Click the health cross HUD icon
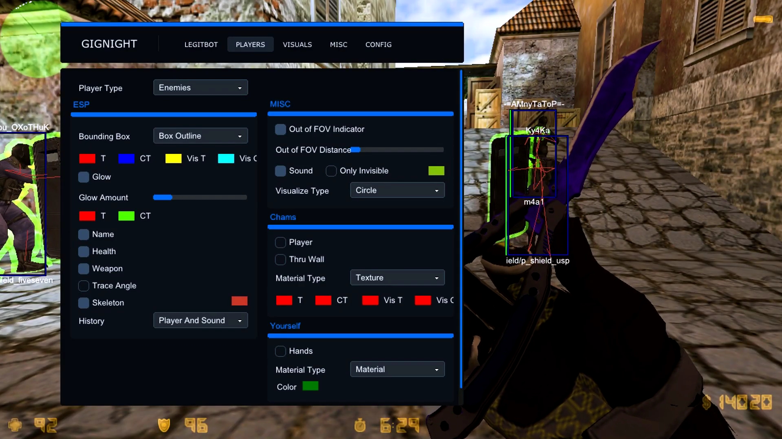The width and height of the screenshot is (782, 439). pyautogui.click(x=15, y=425)
